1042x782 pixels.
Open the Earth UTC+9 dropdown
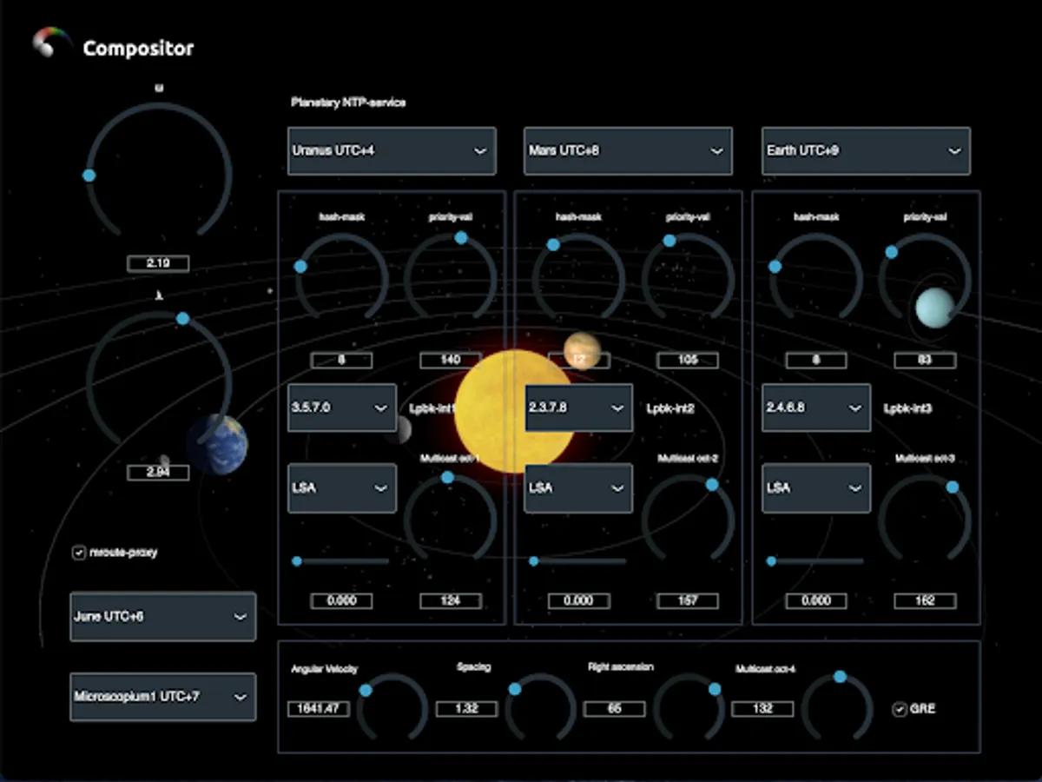pos(866,150)
